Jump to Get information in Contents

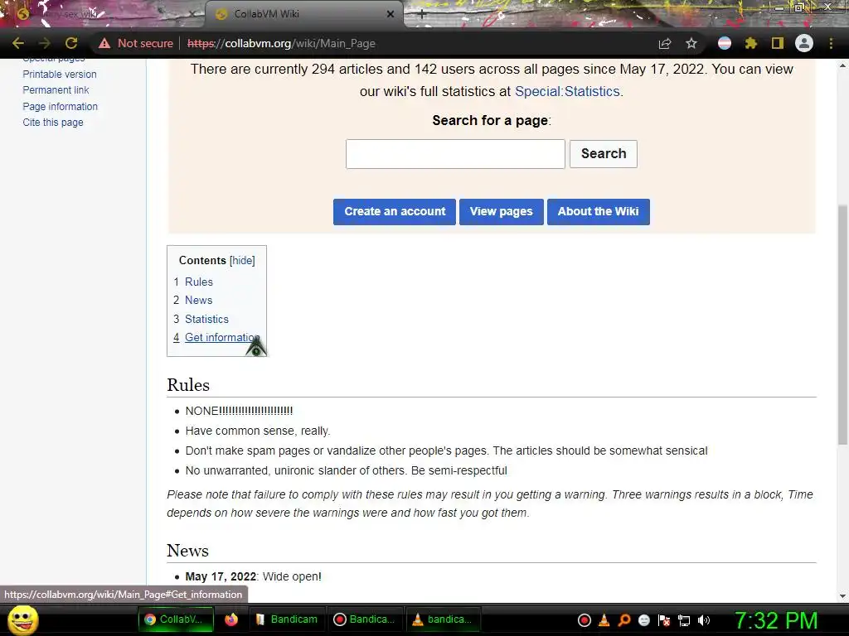coord(222,338)
